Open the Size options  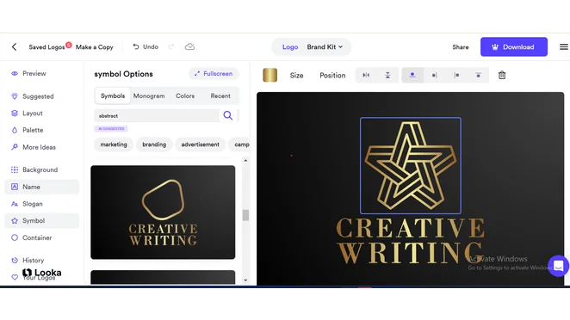click(297, 75)
